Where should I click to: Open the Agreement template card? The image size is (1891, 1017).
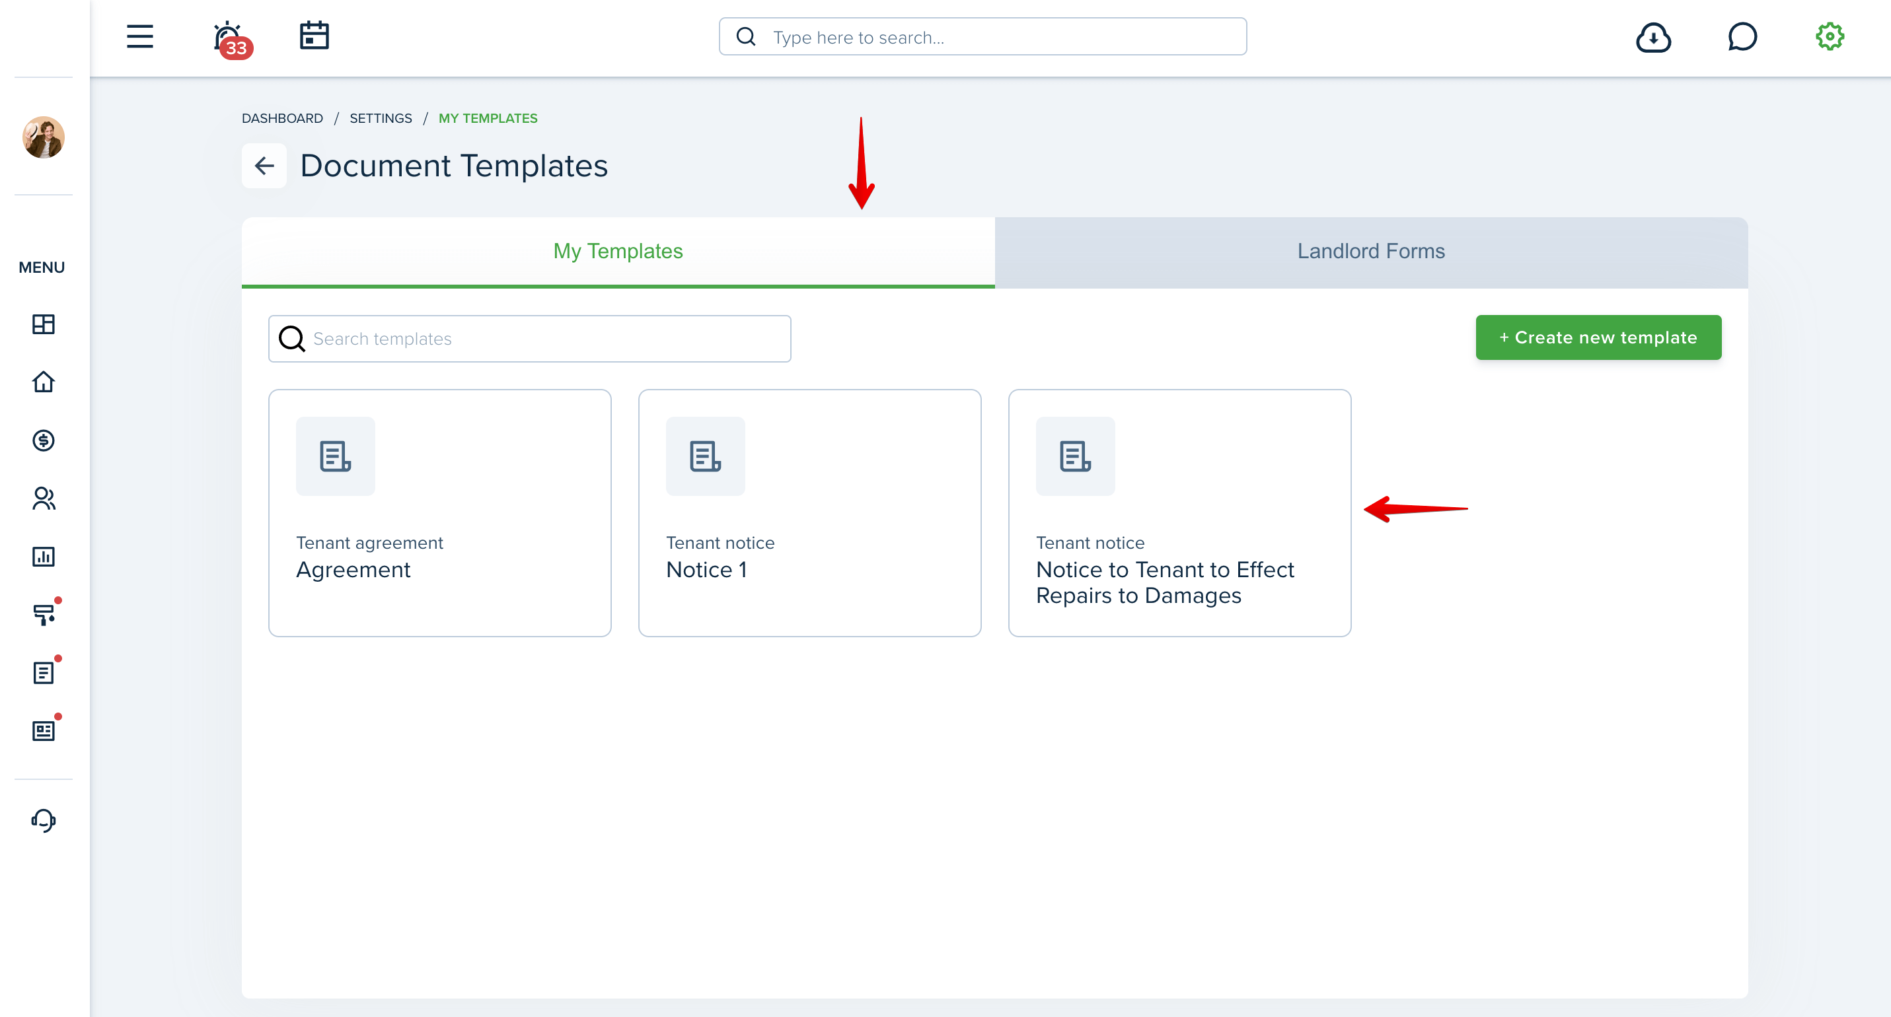[440, 513]
